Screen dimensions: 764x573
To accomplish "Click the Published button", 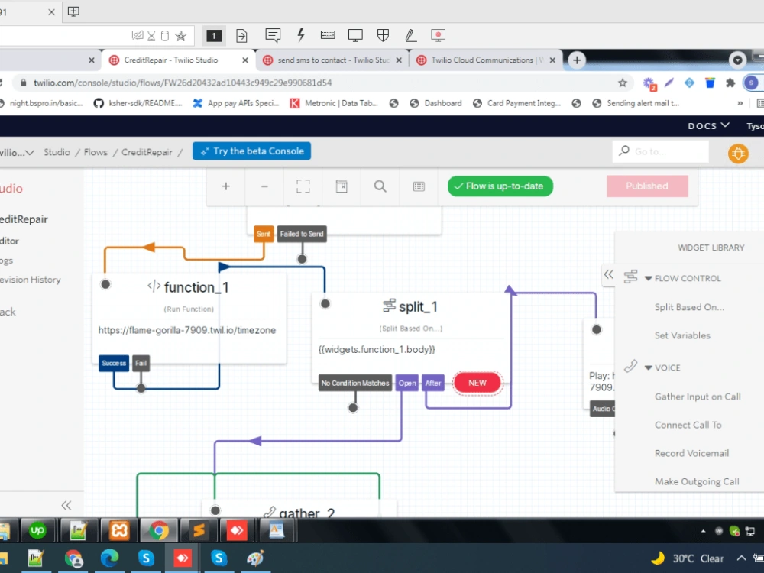I will (647, 186).
